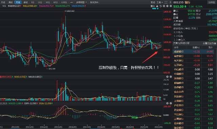Open the 60分 chart period tab
The image size is (217, 129).
point(56,2)
